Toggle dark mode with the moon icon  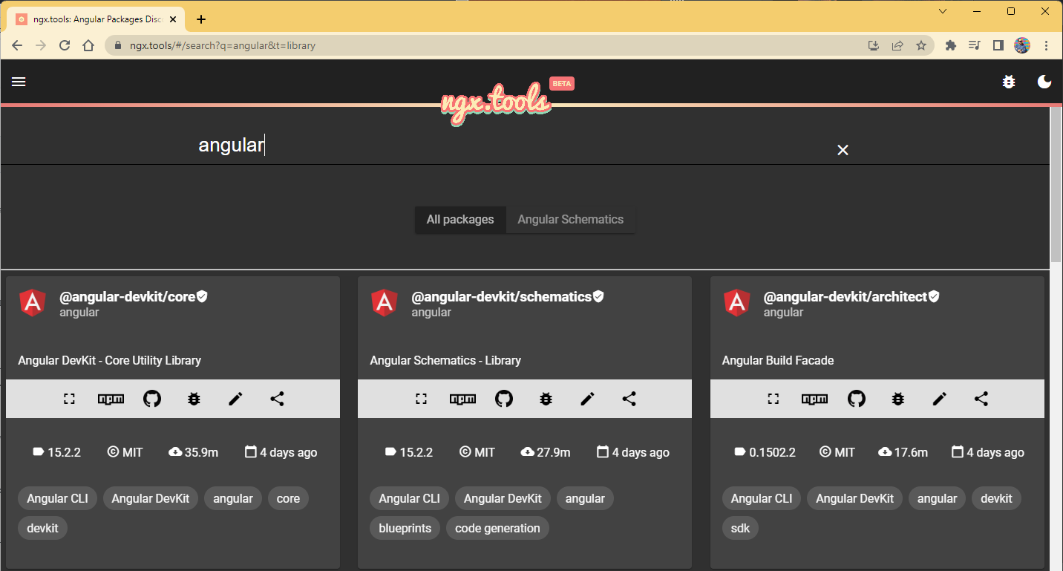[1044, 82]
